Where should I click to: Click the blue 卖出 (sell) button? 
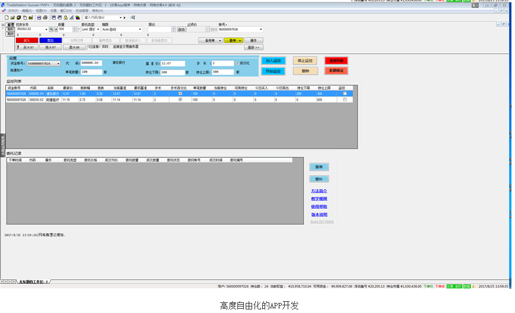click(x=50, y=40)
